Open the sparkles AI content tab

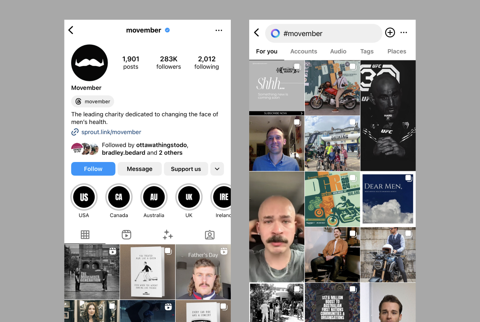(x=168, y=235)
